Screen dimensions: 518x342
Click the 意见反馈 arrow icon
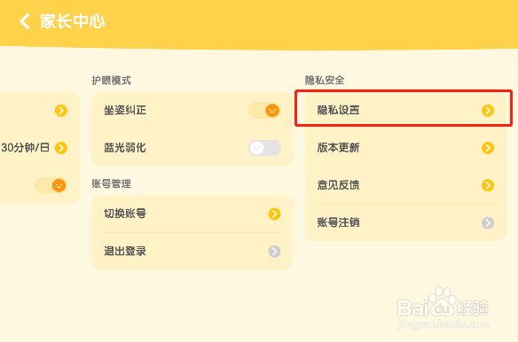pos(488,185)
